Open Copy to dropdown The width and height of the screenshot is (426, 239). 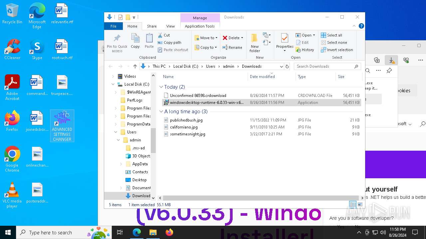click(205, 47)
